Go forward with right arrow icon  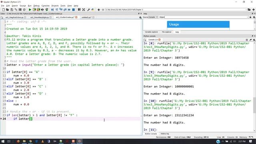[x=103, y=10]
